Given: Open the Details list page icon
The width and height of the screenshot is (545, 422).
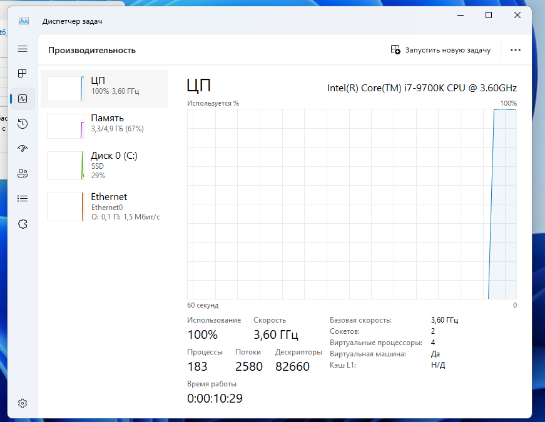Looking at the screenshot, I should (x=23, y=199).
